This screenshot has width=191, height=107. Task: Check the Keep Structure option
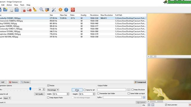pos(133,90)
